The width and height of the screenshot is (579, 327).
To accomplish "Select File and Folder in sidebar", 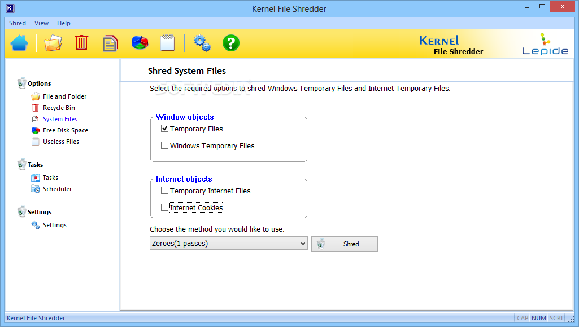I will point(64,96).
